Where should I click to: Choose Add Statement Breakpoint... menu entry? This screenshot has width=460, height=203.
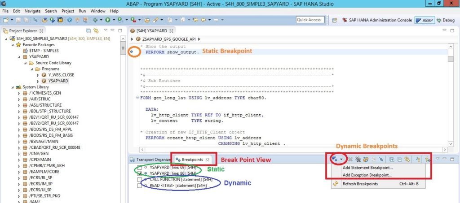click(367, 168)
